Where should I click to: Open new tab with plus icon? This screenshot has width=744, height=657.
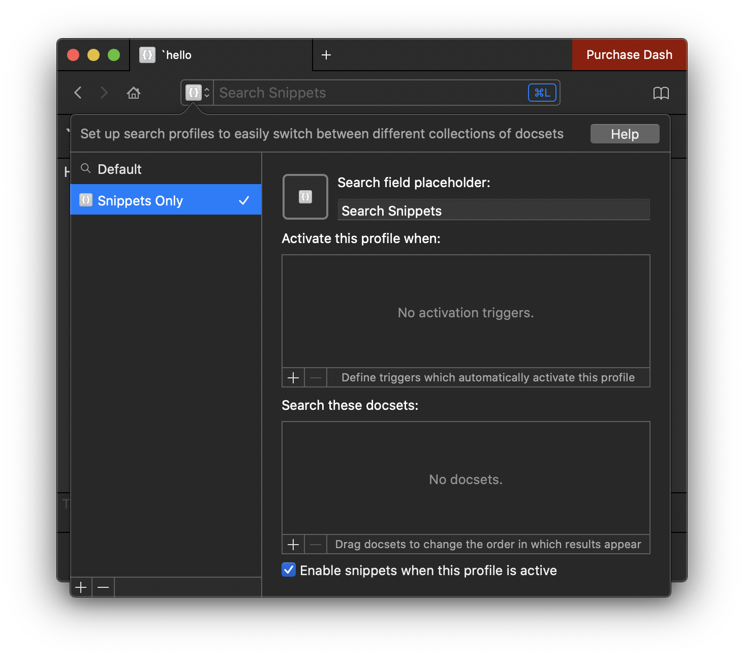point(326,55)
